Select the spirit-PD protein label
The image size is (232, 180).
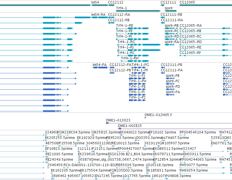coord(173,87)
